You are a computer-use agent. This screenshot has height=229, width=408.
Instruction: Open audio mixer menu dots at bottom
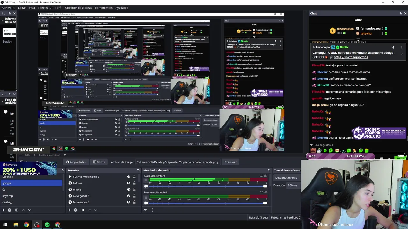coord(152,210)
